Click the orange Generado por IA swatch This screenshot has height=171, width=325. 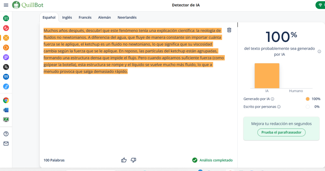pyautogui.click(x=308, y=99)
